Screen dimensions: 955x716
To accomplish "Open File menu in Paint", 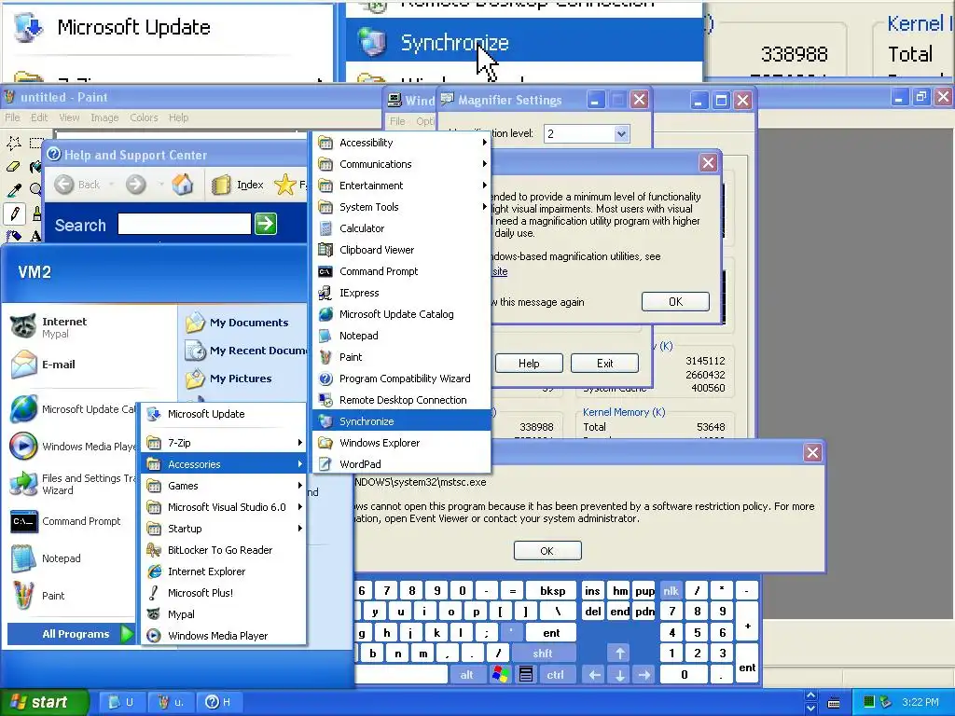I will 12,117.
